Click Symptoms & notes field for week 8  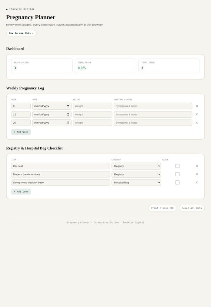tap(153, 106)
